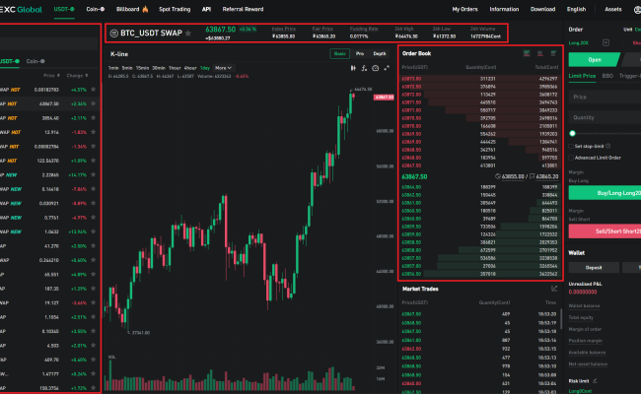Enable the Set stop-limit checkbox

571,146
